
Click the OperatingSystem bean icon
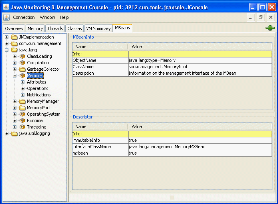click(22, 114)
